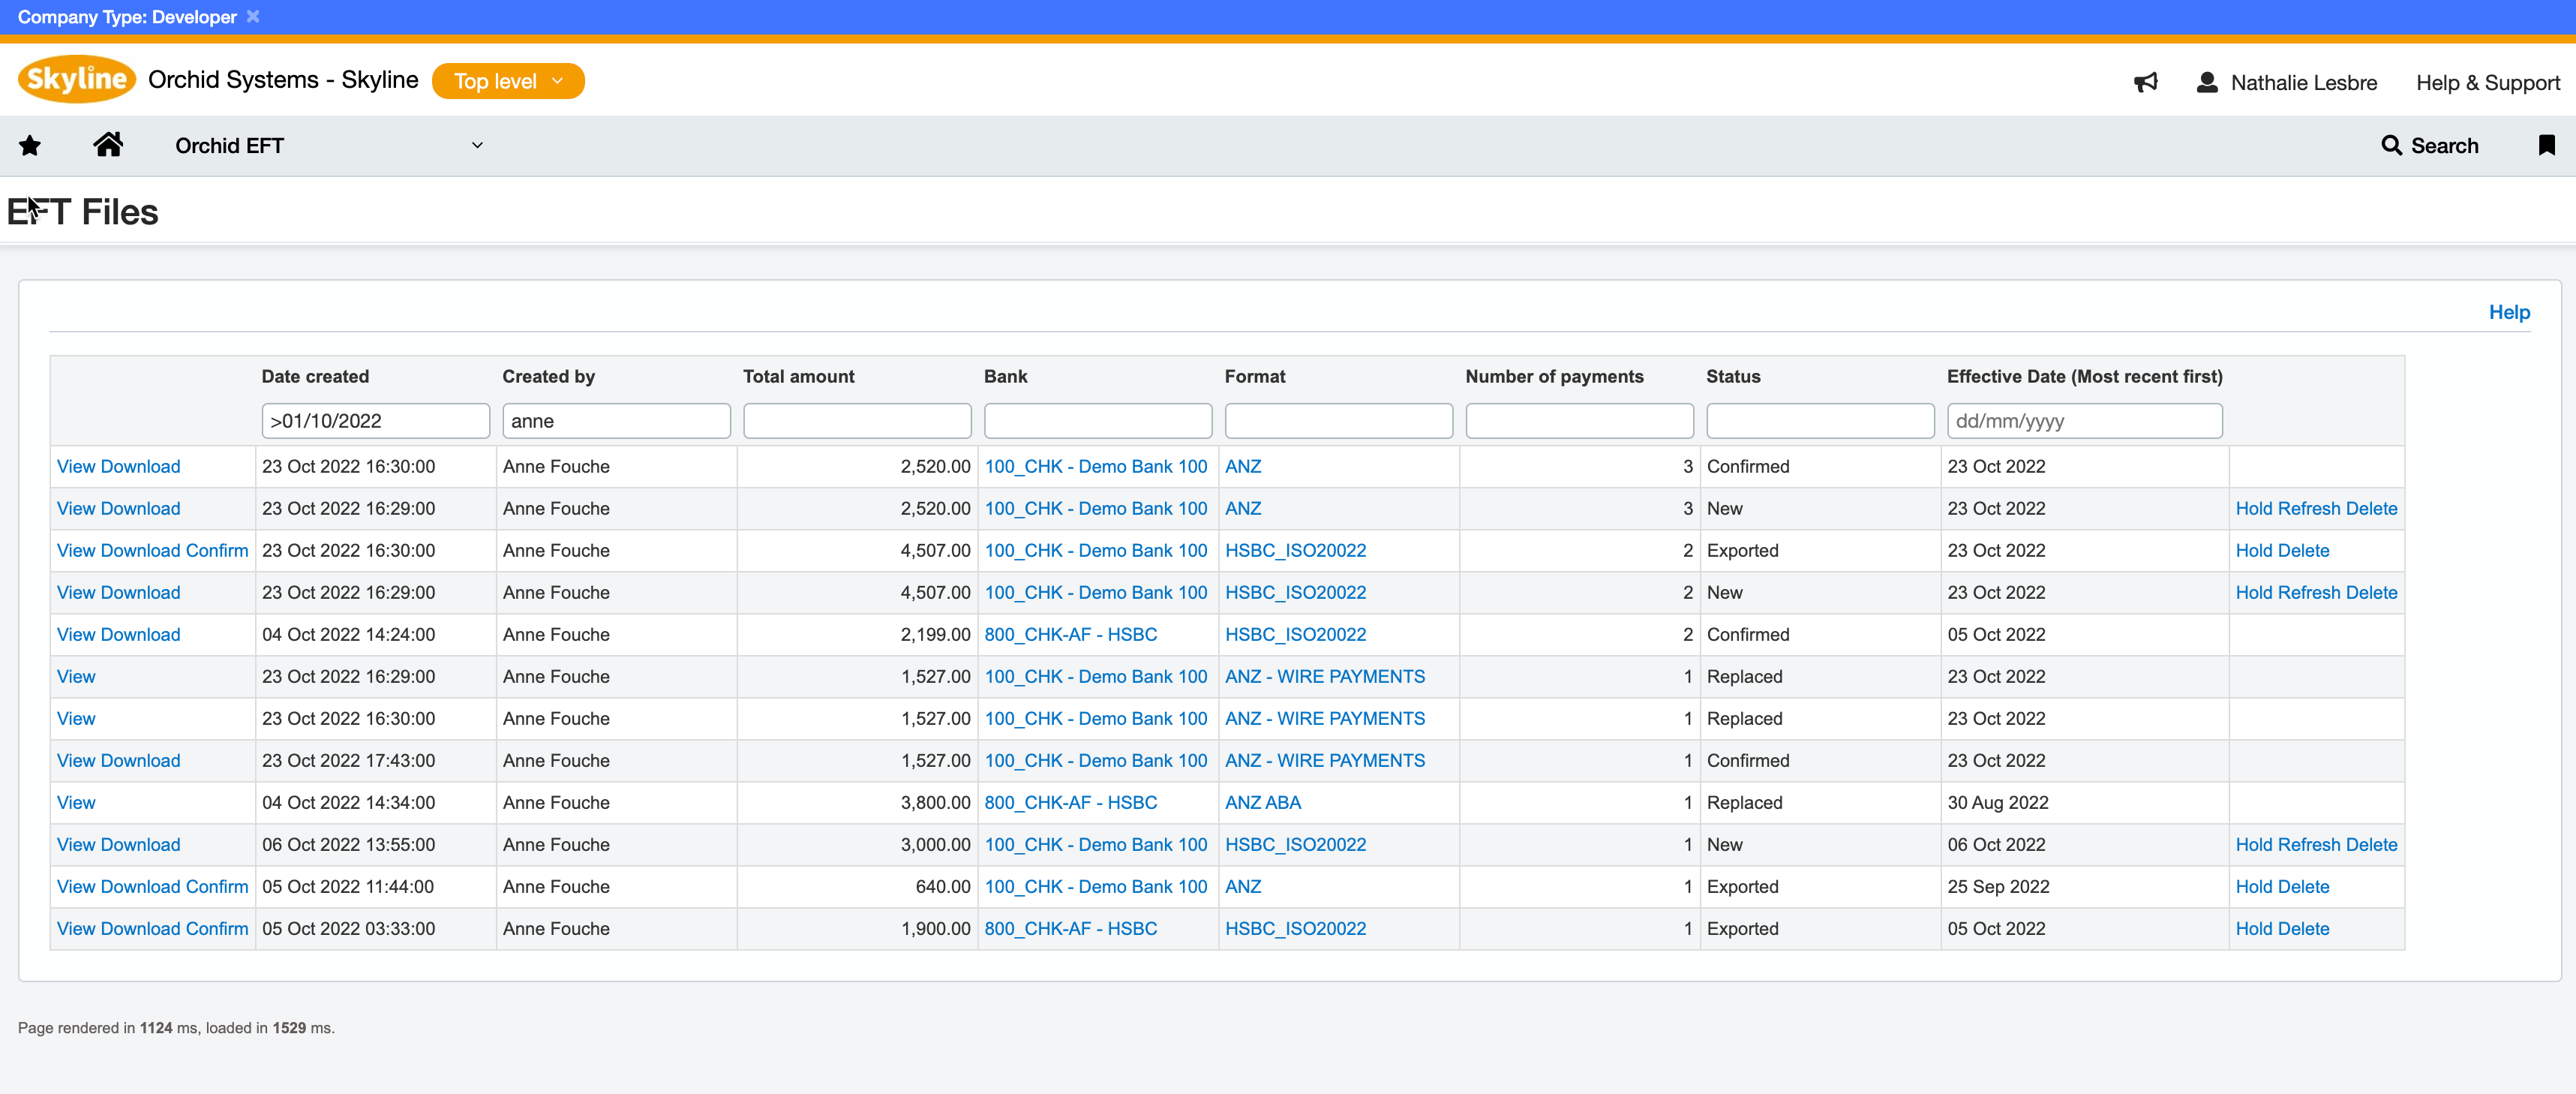2576x1094 pixels.
Task: Close the Company Type: Developer banner
Action: [x=253, y=16]
